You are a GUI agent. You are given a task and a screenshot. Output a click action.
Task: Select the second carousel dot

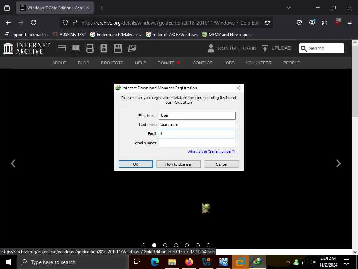coord(154,245)
